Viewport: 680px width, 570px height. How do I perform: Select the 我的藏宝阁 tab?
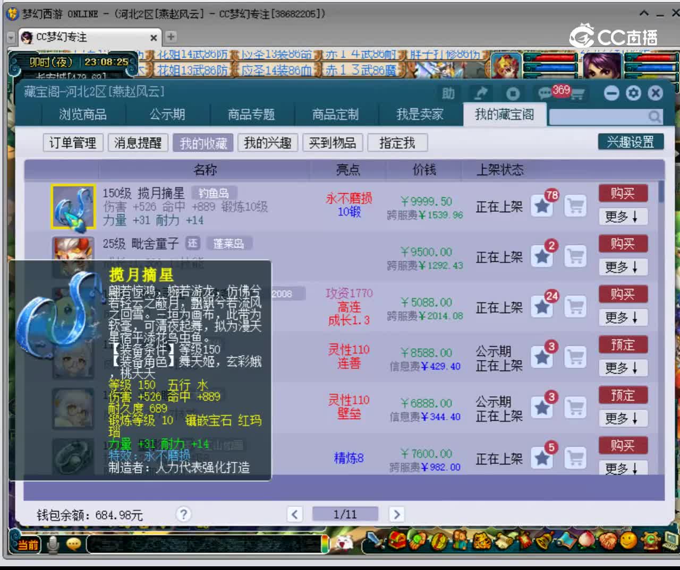click(x=504, y=114)
